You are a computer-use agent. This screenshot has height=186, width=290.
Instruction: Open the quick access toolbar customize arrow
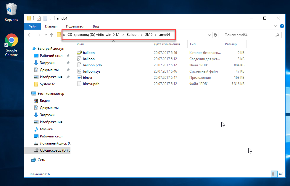click(51, 18)
